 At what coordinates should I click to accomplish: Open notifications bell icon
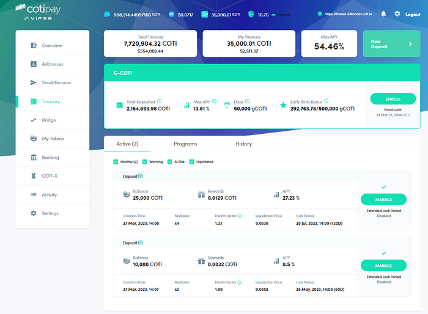click(x=383, y=13)
